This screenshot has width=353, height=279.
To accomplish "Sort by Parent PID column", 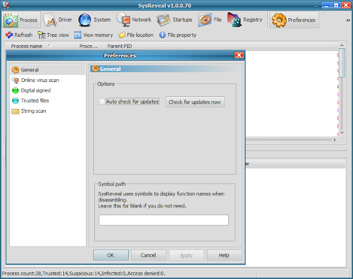I will tap(120, 46).
